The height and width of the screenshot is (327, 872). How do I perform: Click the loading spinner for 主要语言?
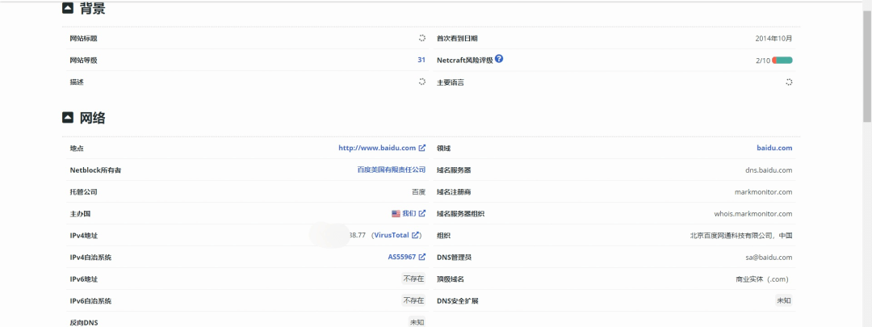(x=789, y=82)
